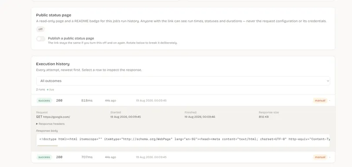
Task: Click success badge on 818ms run
Action: click(44, 101)
